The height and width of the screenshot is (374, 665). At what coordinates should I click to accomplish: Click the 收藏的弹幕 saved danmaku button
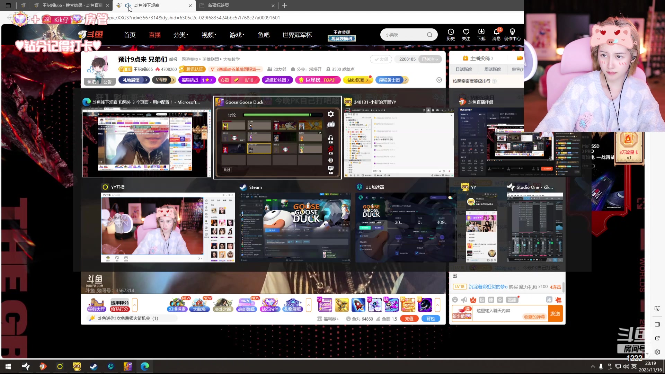pos(534,317)
